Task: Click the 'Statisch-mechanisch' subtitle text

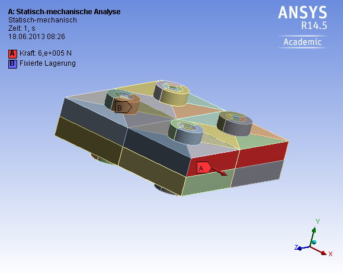Action: pyautogui.click(x=43, y=20)
